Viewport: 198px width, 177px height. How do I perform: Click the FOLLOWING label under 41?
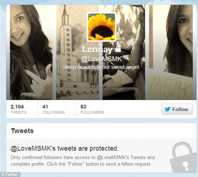point(53,112)
